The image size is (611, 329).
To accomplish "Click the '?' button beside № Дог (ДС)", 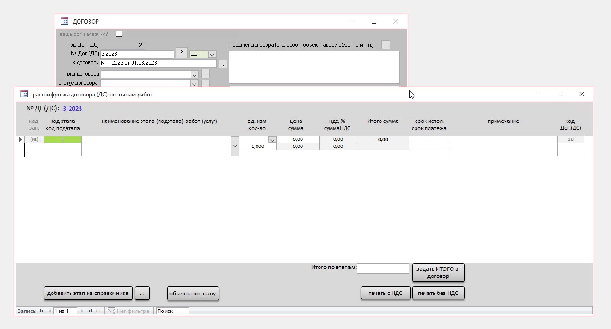I will 181,53.
